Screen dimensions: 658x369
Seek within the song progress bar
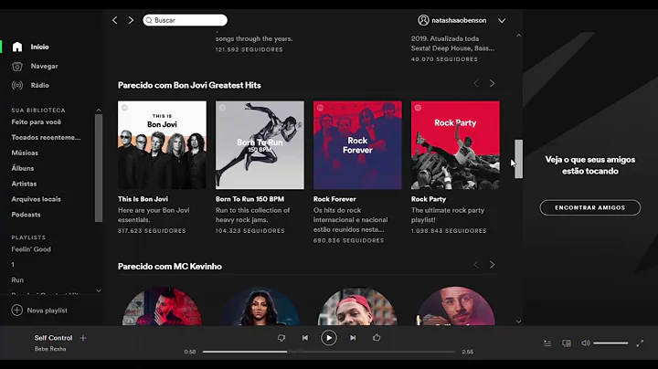(x=329, y=352)
